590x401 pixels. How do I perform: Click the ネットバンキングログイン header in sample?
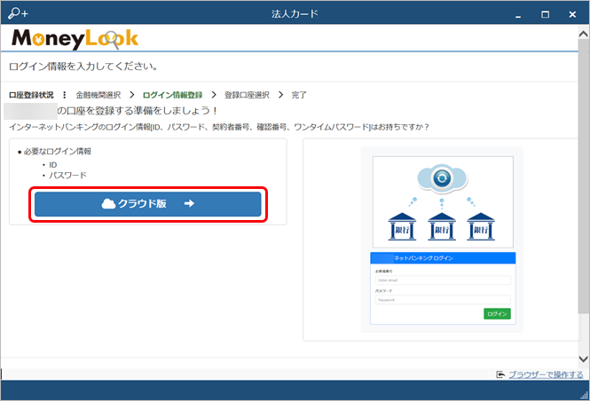click(443, 258)
